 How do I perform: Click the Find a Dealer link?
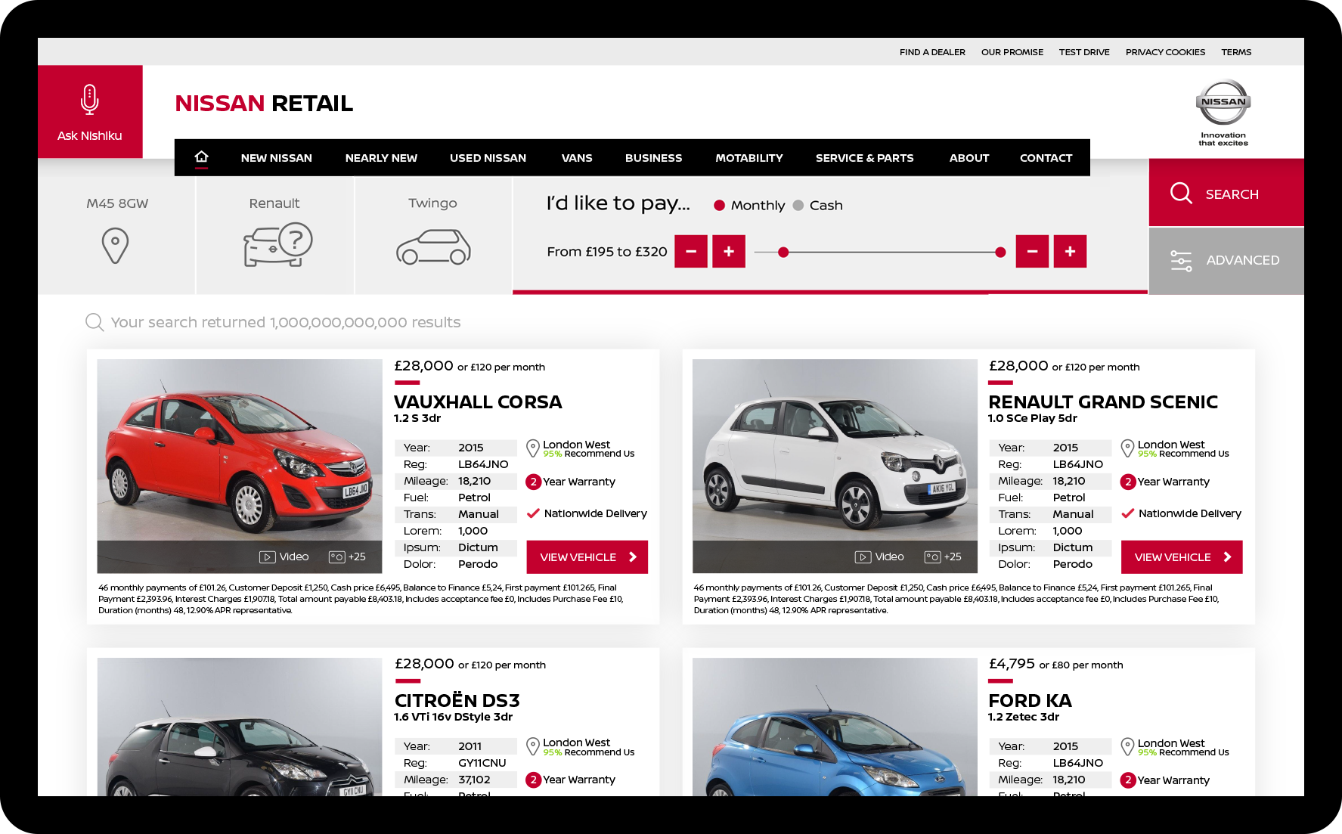[931, 52]
